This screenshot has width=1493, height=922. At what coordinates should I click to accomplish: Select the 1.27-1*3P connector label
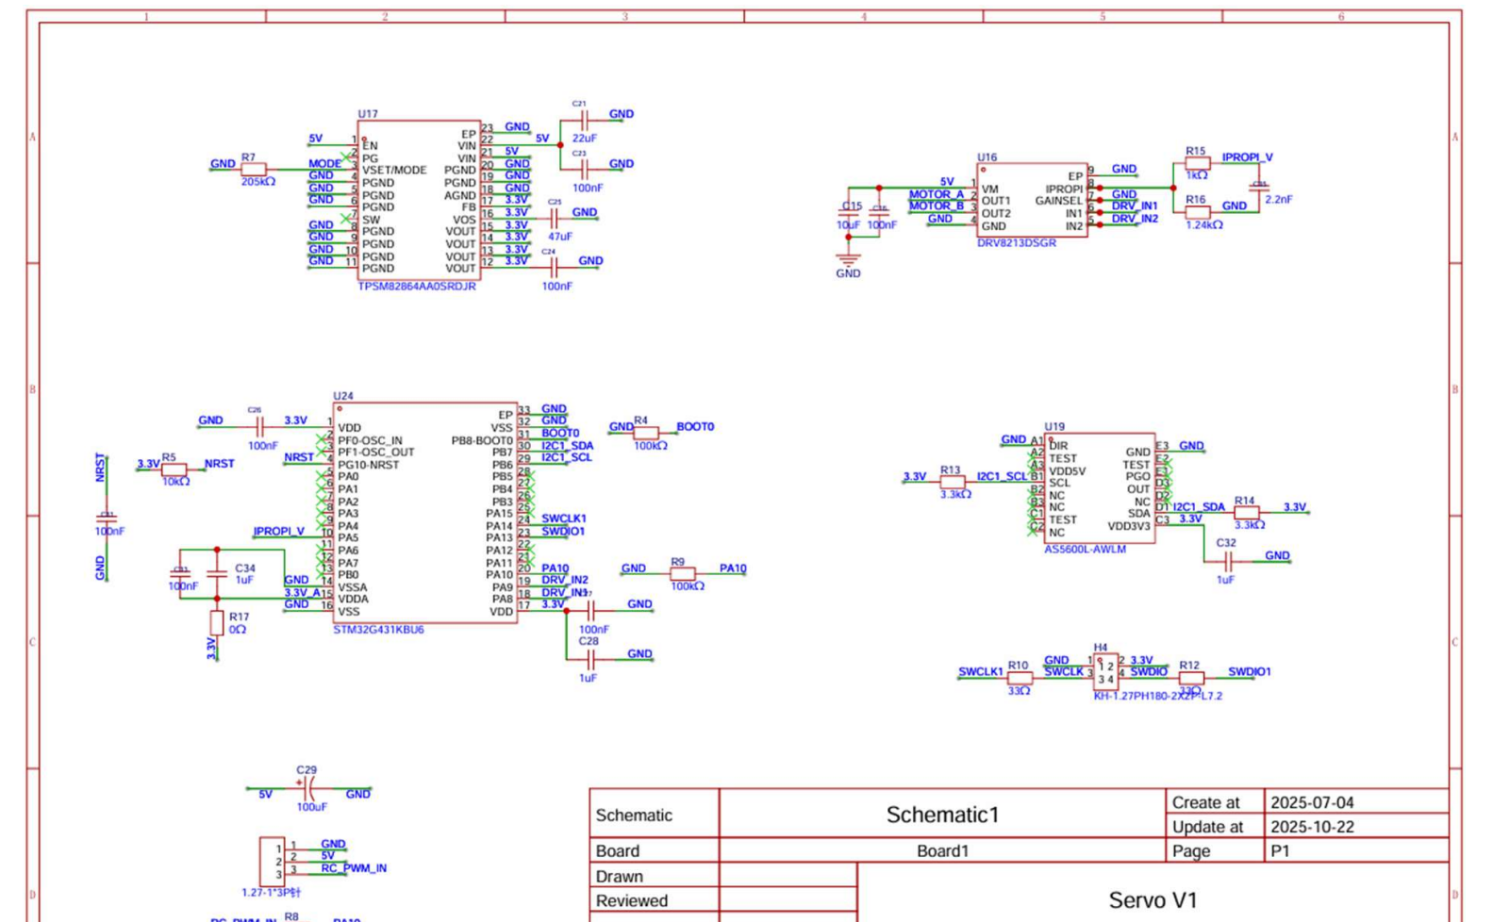click(271, 892)
